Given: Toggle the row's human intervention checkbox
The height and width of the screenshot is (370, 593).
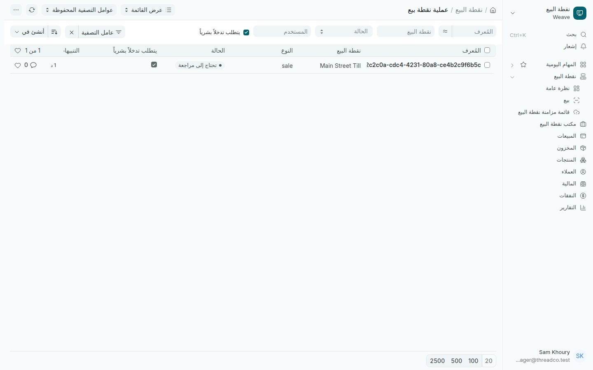Looking at the screenshot, I should tap(154, 65).
